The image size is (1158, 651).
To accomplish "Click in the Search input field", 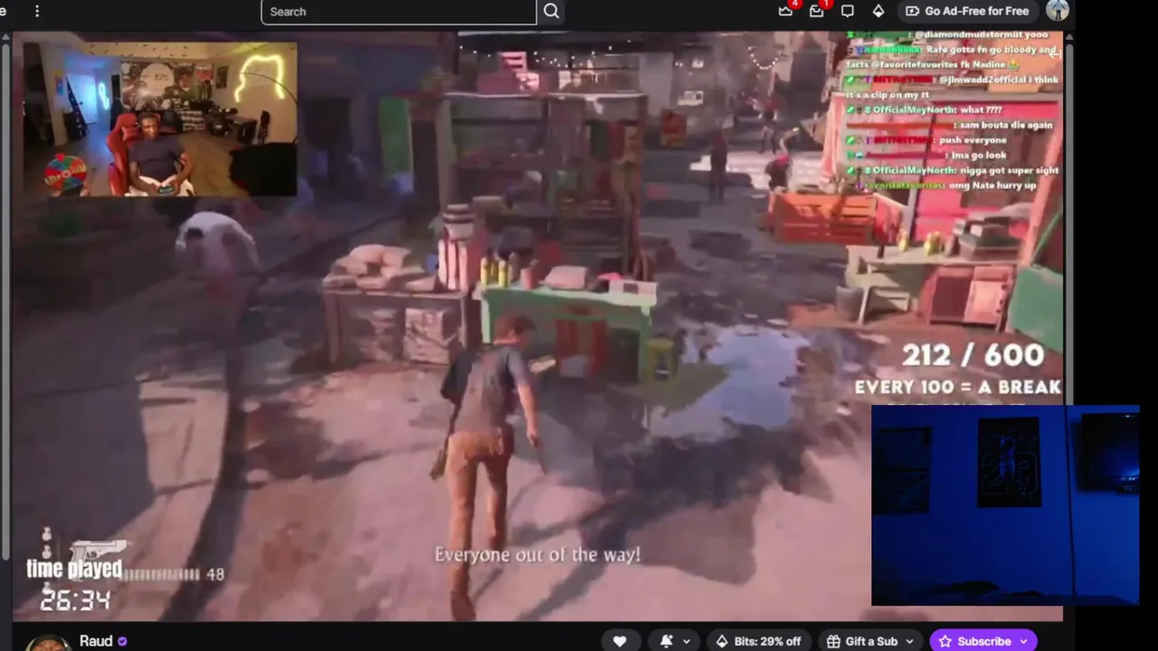I will coord(398,12).
